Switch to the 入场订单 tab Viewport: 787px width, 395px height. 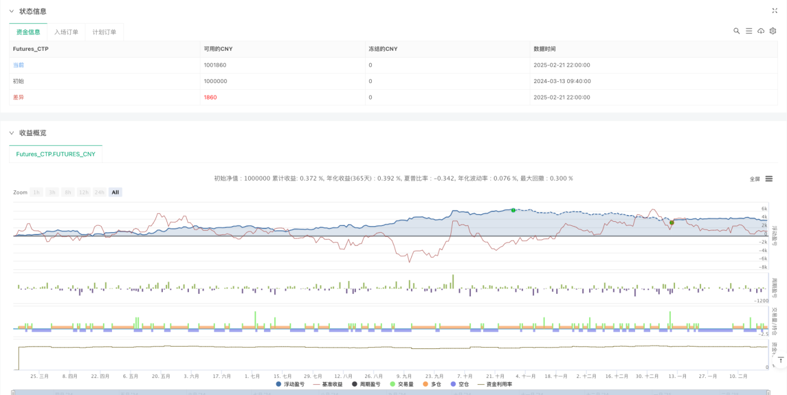(x=66, y=32)
